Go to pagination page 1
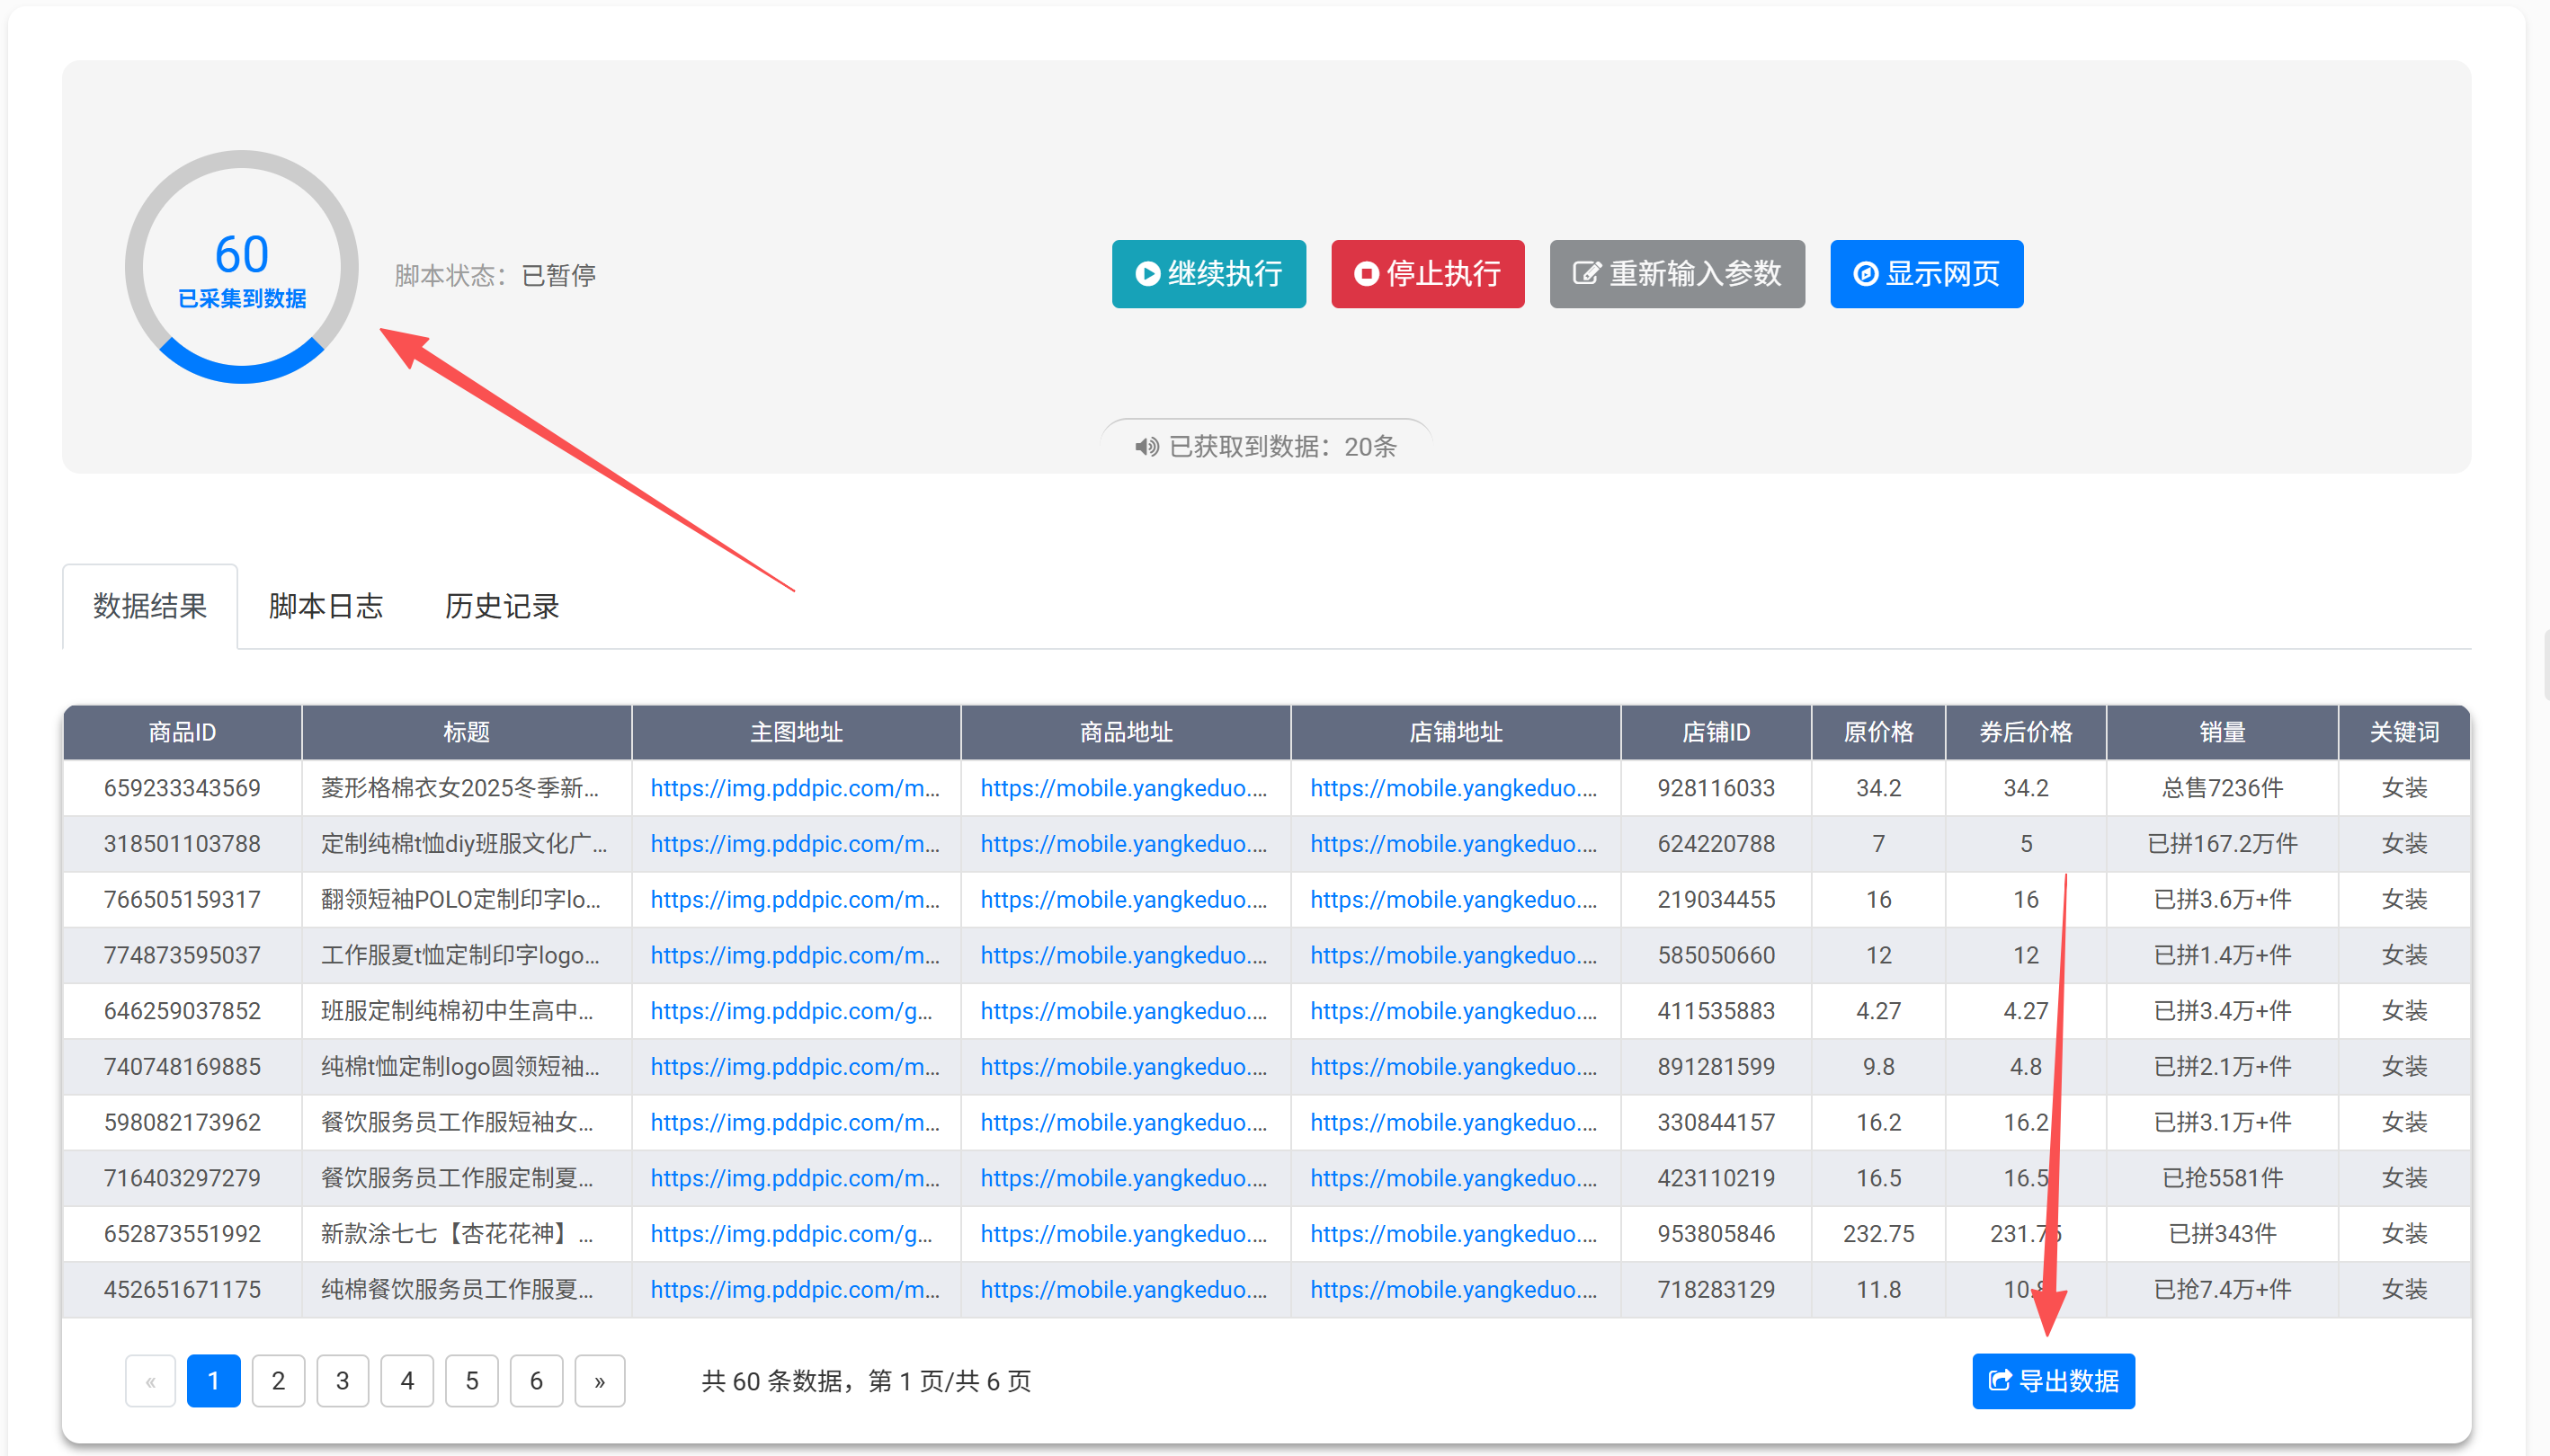 point(213,1381)
